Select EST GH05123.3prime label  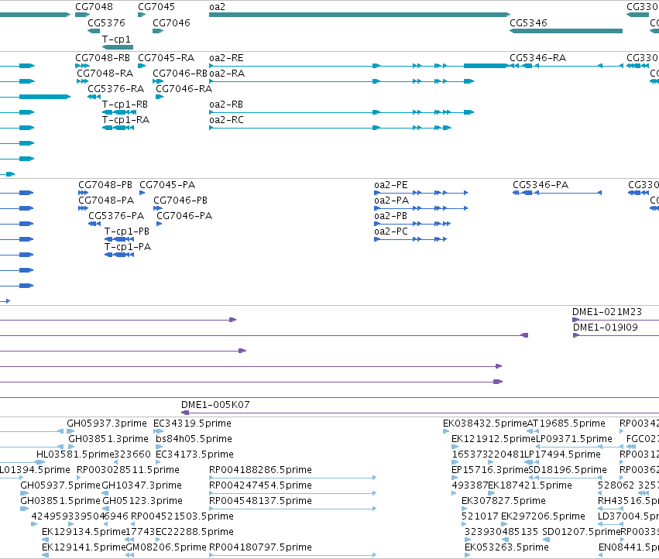click(x=142, y=501)
